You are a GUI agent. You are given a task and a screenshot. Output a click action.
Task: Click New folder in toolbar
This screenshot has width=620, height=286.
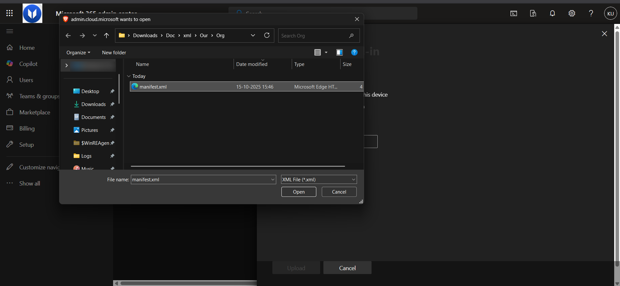click(114, 52)
